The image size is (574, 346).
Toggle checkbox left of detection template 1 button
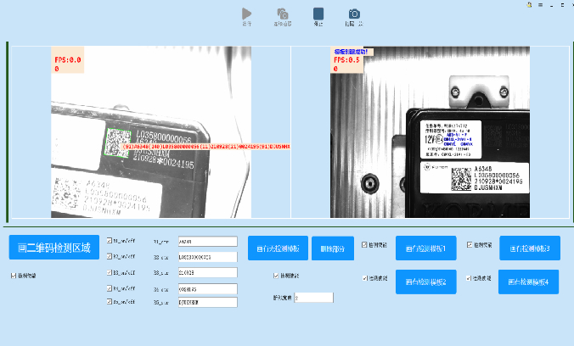coord(365,244)
